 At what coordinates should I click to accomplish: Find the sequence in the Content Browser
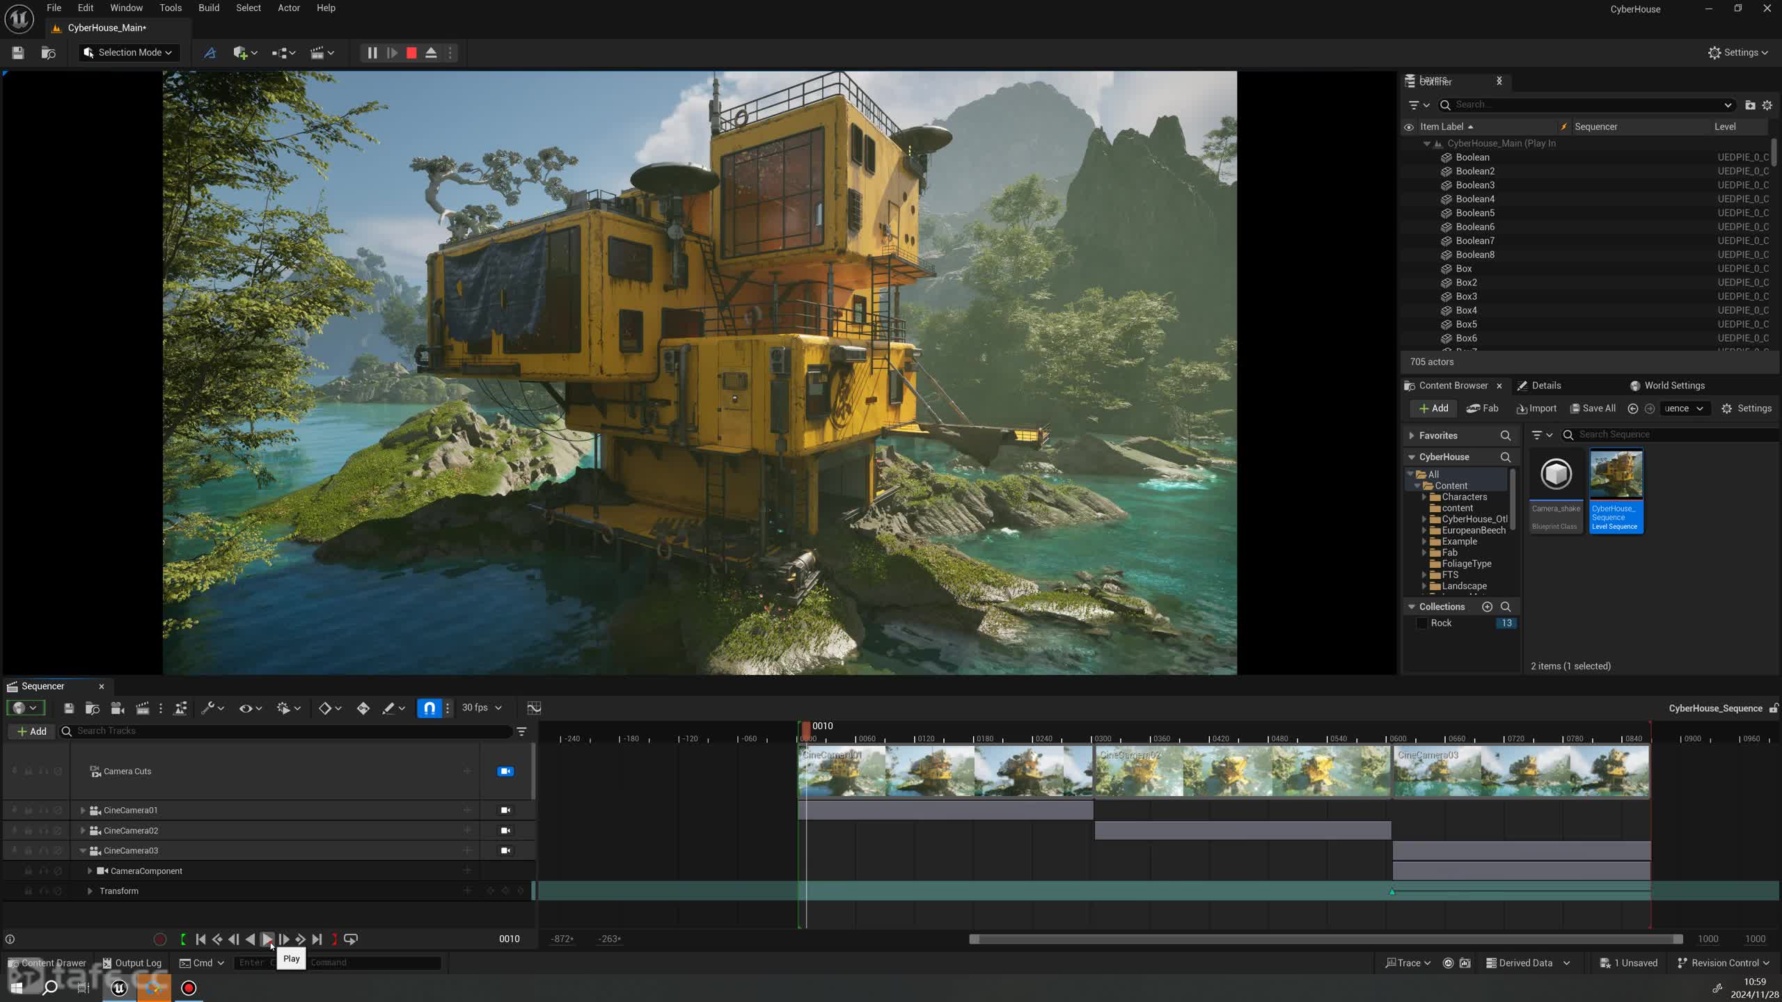[x=92, y=708]
